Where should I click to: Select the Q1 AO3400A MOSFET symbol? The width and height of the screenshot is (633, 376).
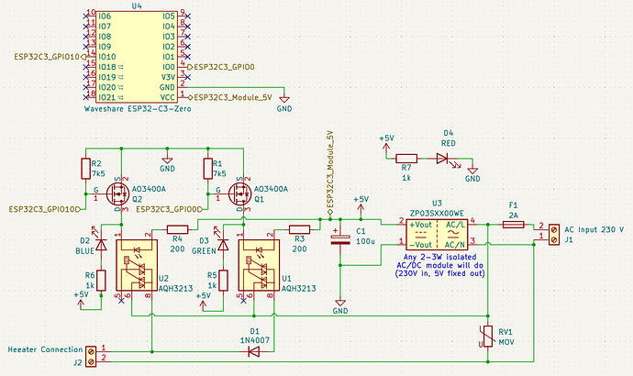pos(239,194)
